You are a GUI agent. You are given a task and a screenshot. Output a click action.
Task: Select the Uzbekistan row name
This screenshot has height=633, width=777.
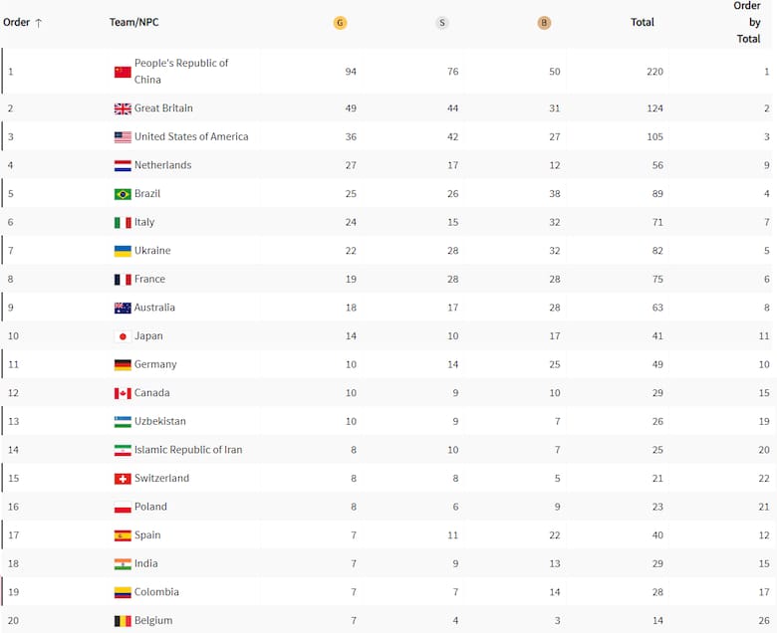160,421
